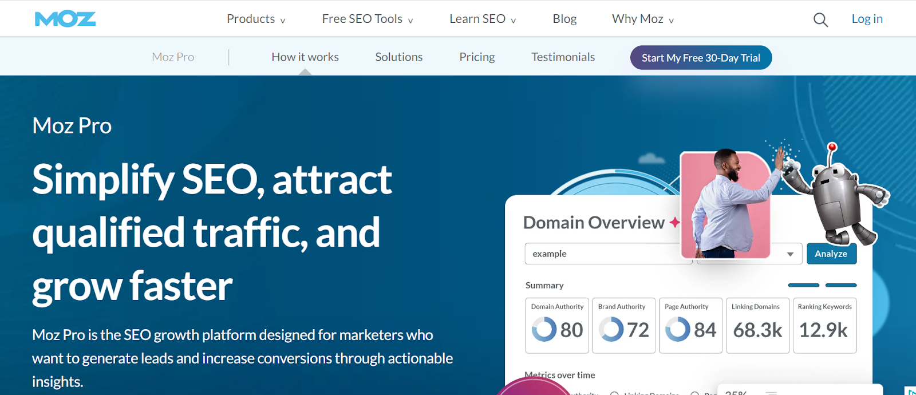The height and width of the screenshot is (395, 916).
Task: Go to Moz Pro sub-navigation link
Action: coord(173,57)
